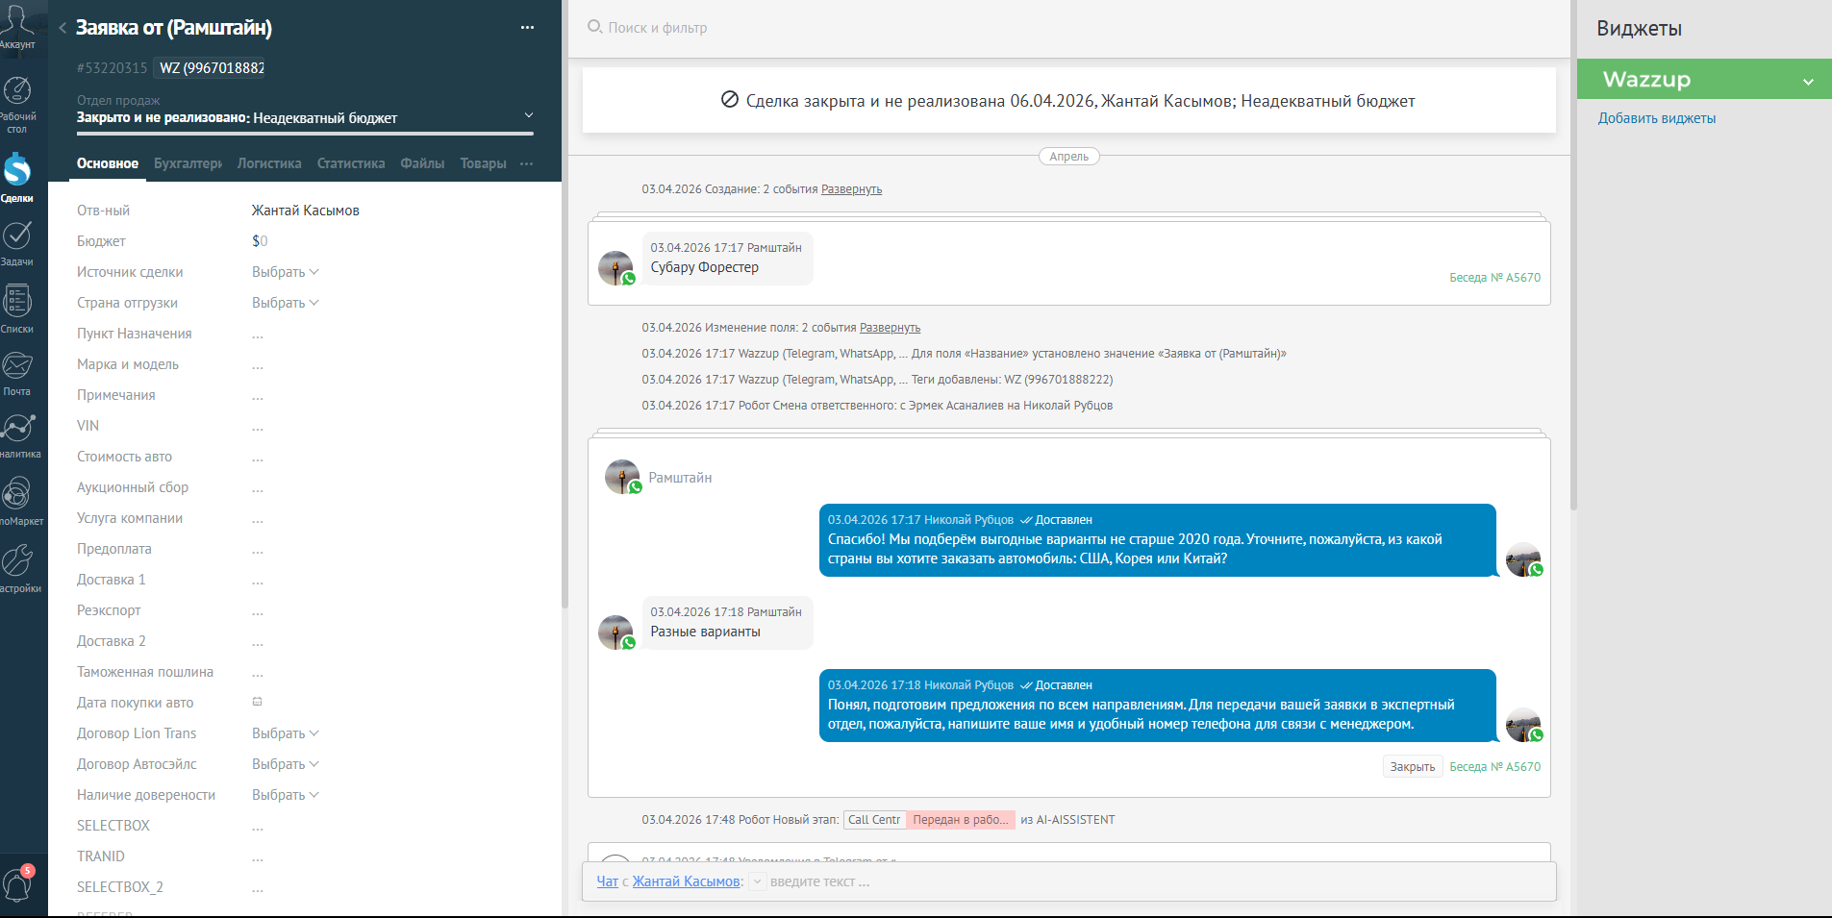1832x918 pixels.
Task: Show more tabs via three-dot overflow
Action: (x=526, y=163)
